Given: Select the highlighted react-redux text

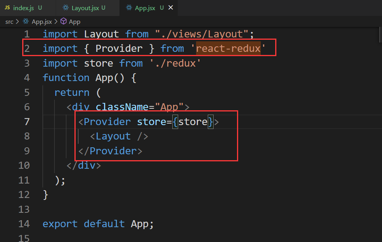Looking at the screenshot, I should [x=228, y=48].
